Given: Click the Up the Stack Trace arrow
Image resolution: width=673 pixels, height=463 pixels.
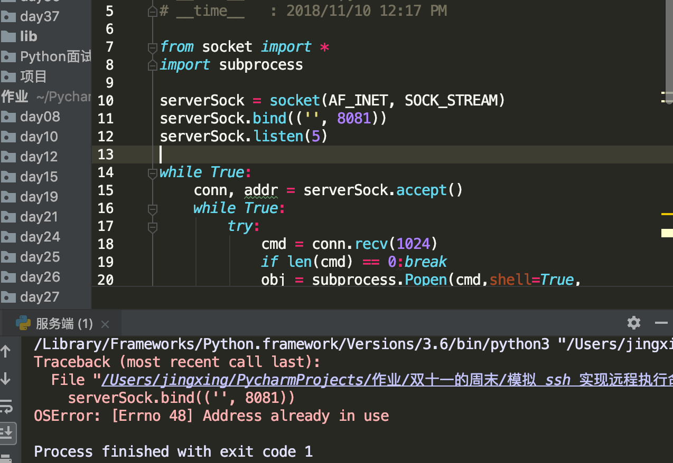Looking at the screenshot, I should pyautogui.click(x=6, y=351).
